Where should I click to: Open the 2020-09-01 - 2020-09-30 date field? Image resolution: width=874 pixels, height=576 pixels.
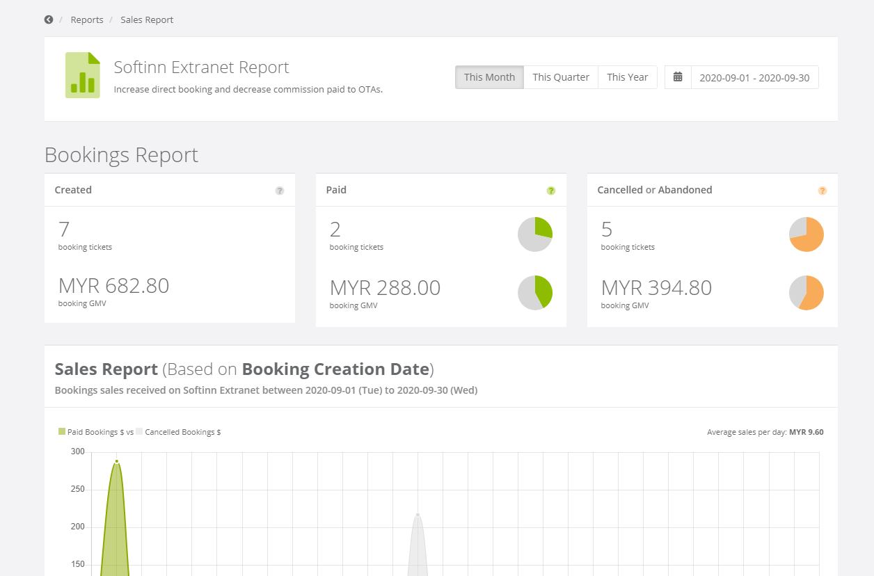coord(754,77)
